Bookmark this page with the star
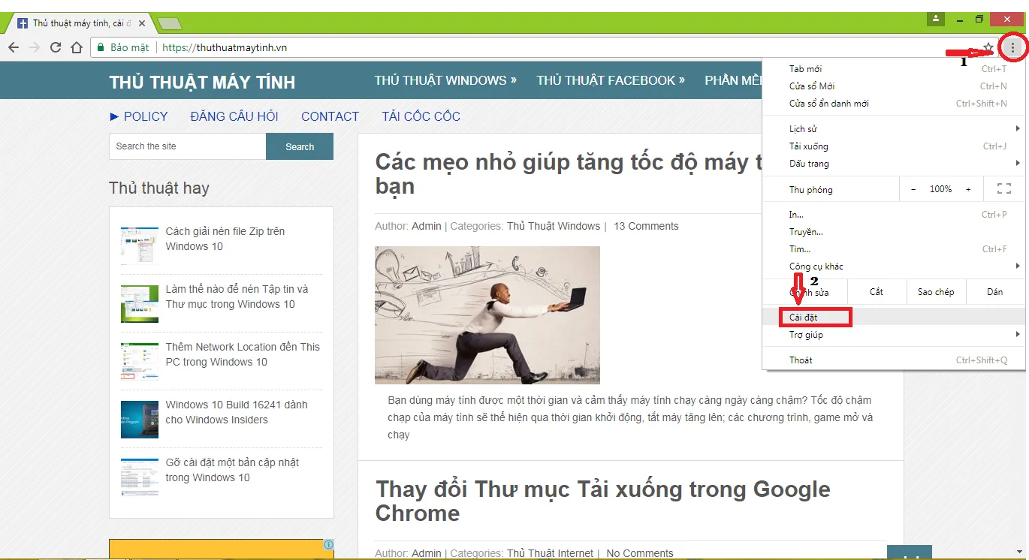This screenshot has width=1029, height=560. click(988, 48)
